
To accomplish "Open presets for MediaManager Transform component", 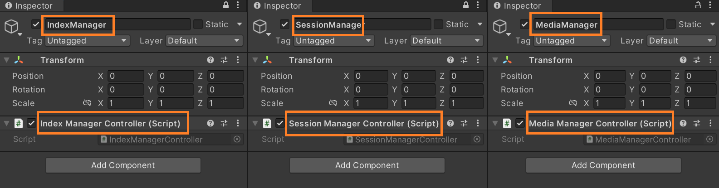I will click(x=697, y=60).
